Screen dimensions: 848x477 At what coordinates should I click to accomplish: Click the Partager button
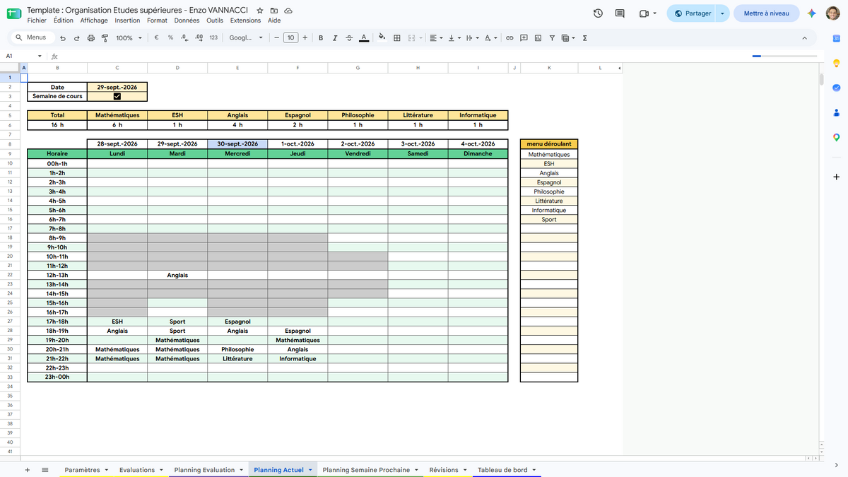(693, 13)
